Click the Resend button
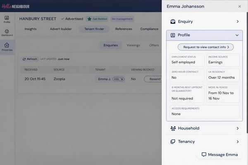This screenshot has height=165, width=248. click(x=153, y=79)
